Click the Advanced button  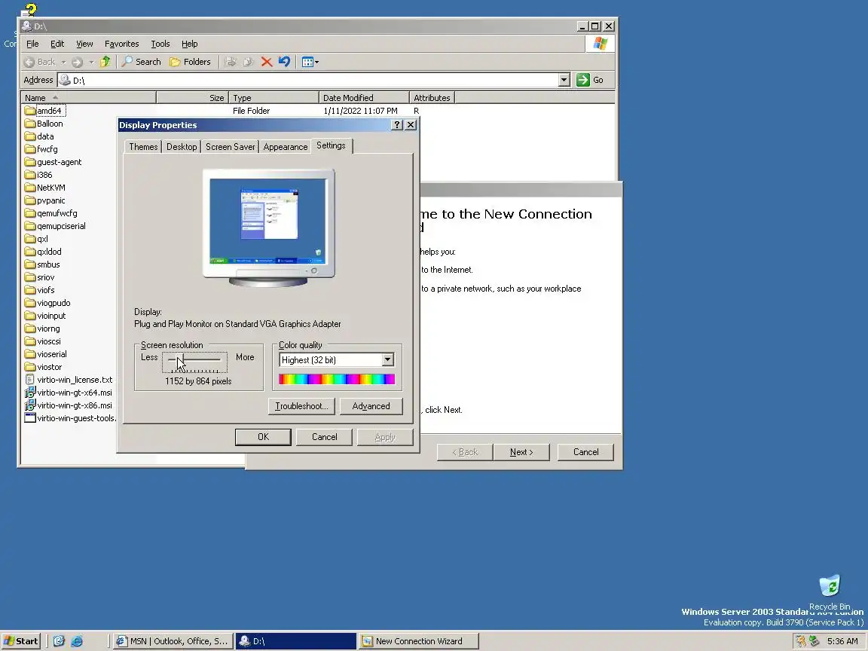click(x=371, y=406)
